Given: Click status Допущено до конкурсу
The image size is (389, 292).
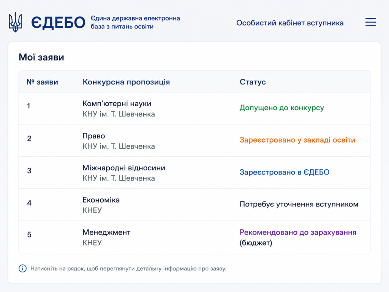Looking at the screenshot, I should tap(282, 108).
